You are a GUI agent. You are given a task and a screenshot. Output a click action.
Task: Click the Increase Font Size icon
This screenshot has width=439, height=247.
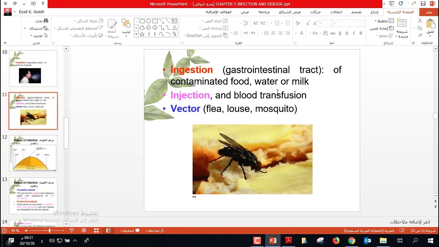315,24
